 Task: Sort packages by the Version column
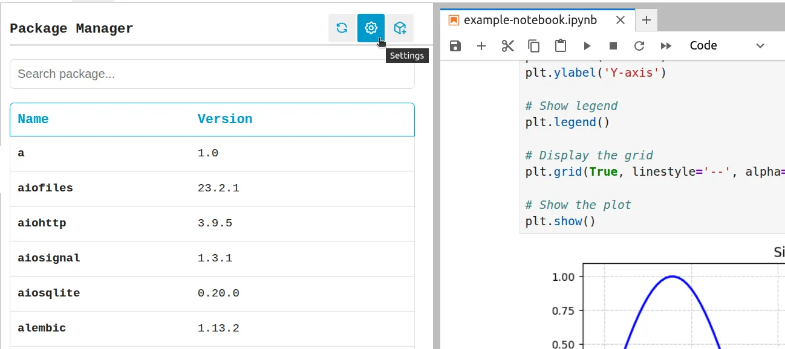tap(225, 119)
